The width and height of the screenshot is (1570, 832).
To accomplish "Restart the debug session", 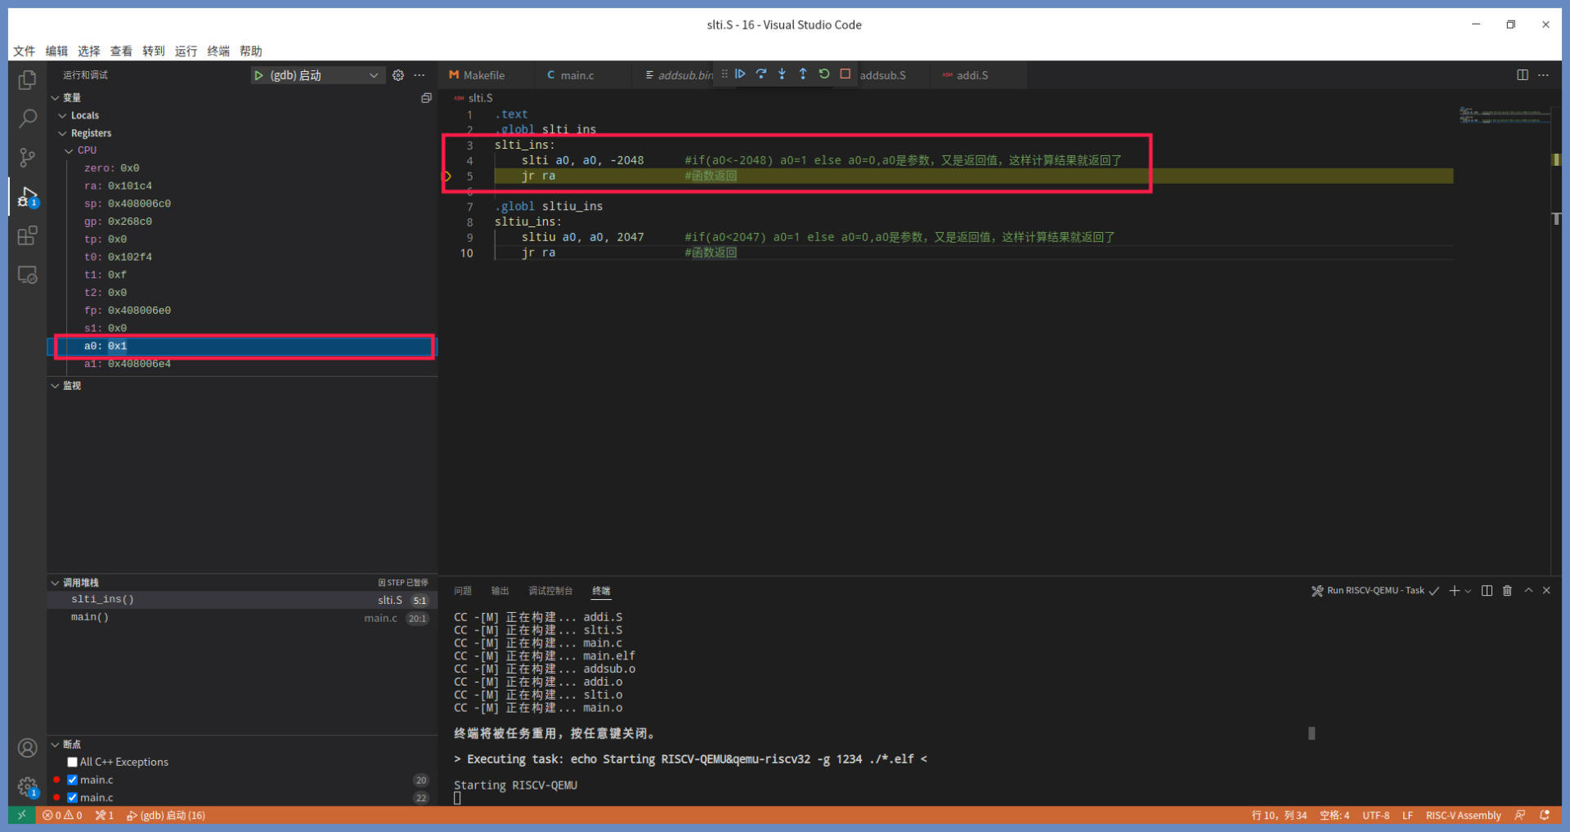I will (824, 74).
